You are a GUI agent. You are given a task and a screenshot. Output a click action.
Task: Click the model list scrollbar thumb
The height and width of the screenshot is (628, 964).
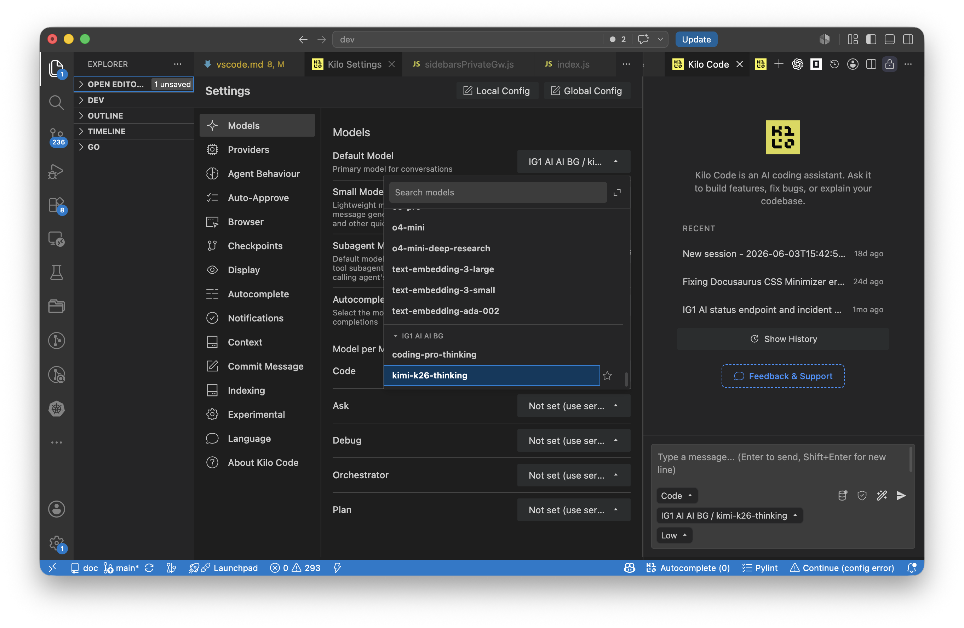(626, 379)
